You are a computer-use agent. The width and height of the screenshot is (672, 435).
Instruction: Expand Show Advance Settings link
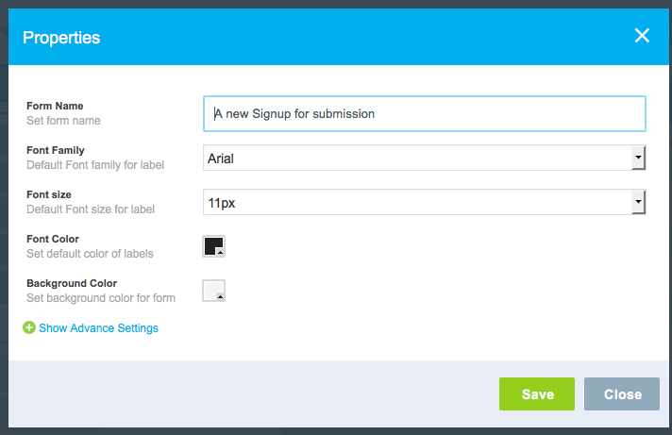(x=98, y=328)
